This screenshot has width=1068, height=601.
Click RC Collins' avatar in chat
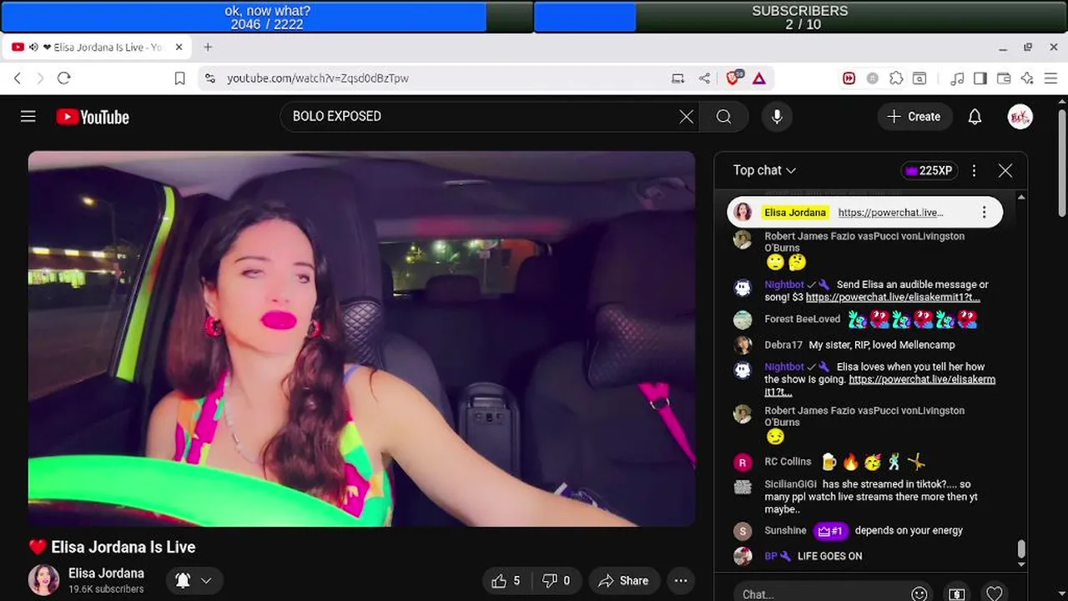click(743, 463)
